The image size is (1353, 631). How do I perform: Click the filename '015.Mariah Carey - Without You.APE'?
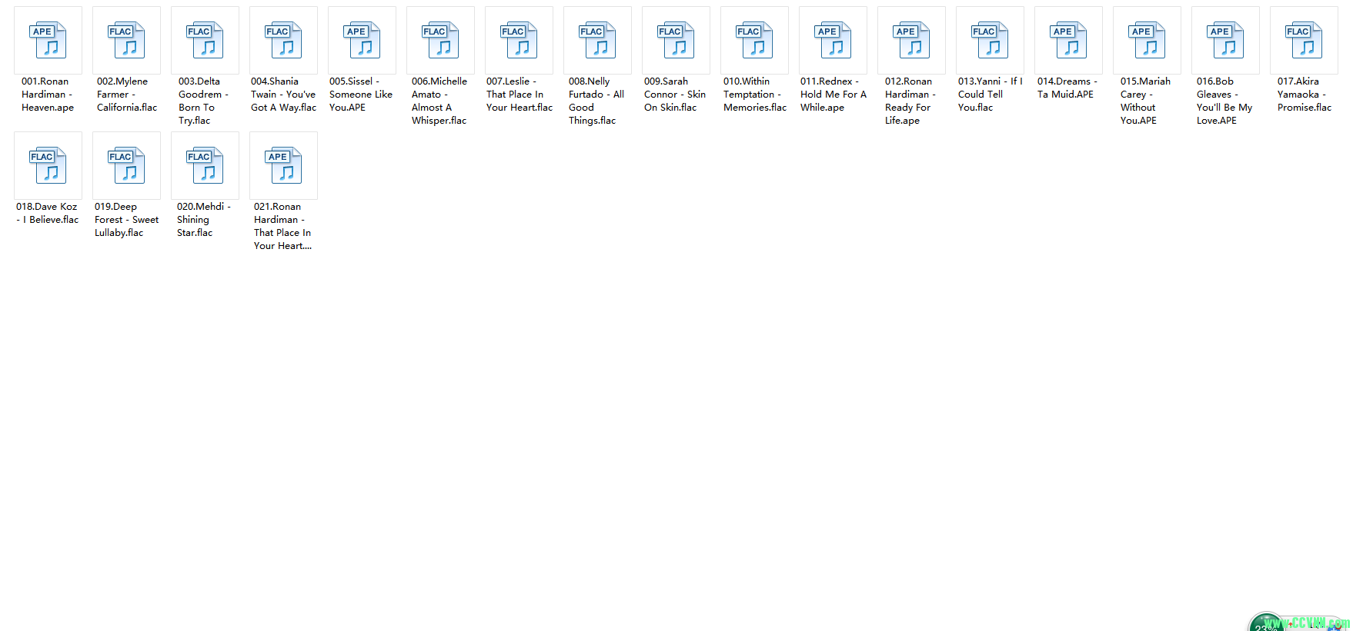[x=1146, y=101]
